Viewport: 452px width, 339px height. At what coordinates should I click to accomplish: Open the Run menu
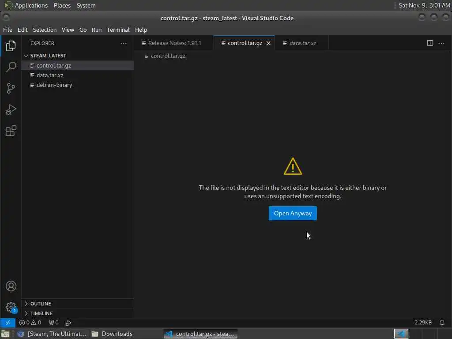97,30
